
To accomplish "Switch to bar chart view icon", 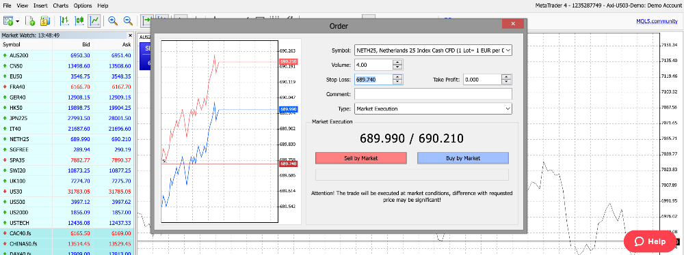I will [65, 20].
